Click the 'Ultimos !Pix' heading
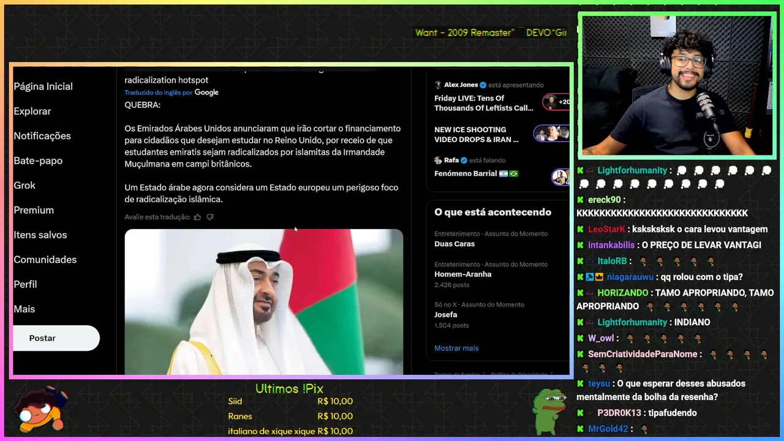The height and width of the screenshot is (441, 784). coord(289,388)
